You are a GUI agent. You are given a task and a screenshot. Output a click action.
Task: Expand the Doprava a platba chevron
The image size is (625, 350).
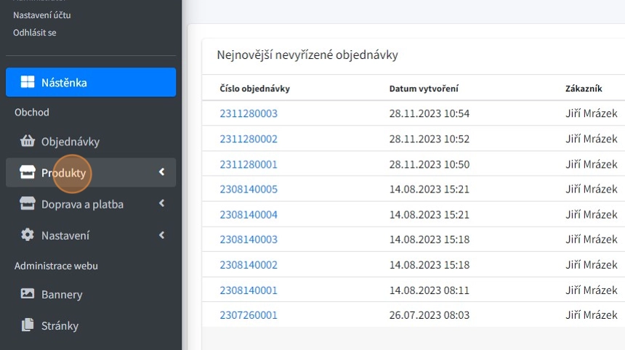(x=161, y=204)
